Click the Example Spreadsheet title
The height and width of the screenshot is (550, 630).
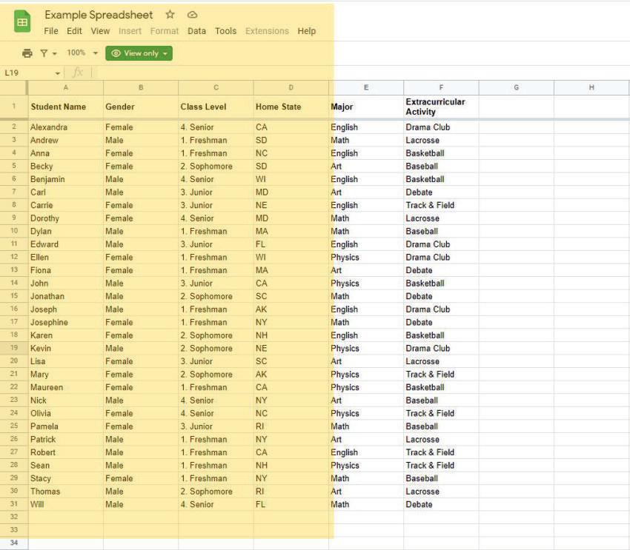point(99,15)
